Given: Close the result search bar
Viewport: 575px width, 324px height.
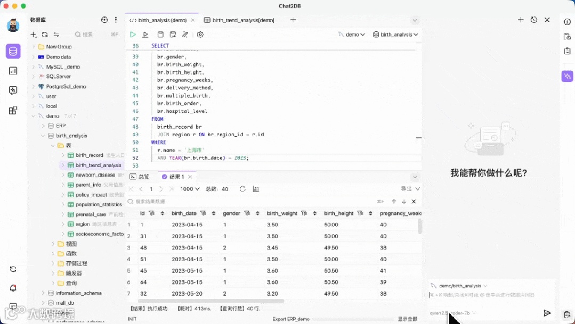Looking at the screenshot, I should [414, 201].
